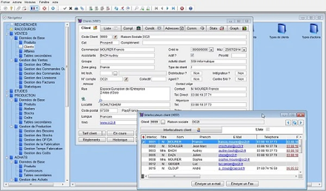Toggle the Actif checkbox
Viewport: 326px width, 191px height.
(193, 55)
